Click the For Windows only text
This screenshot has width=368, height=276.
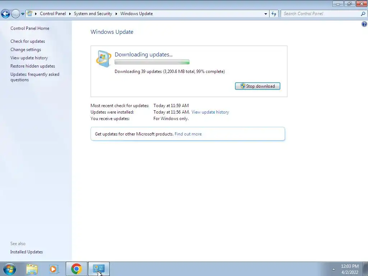(x=171, y=119)
